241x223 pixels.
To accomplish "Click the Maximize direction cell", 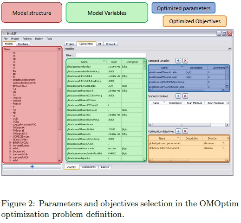I will pos(212,143).
